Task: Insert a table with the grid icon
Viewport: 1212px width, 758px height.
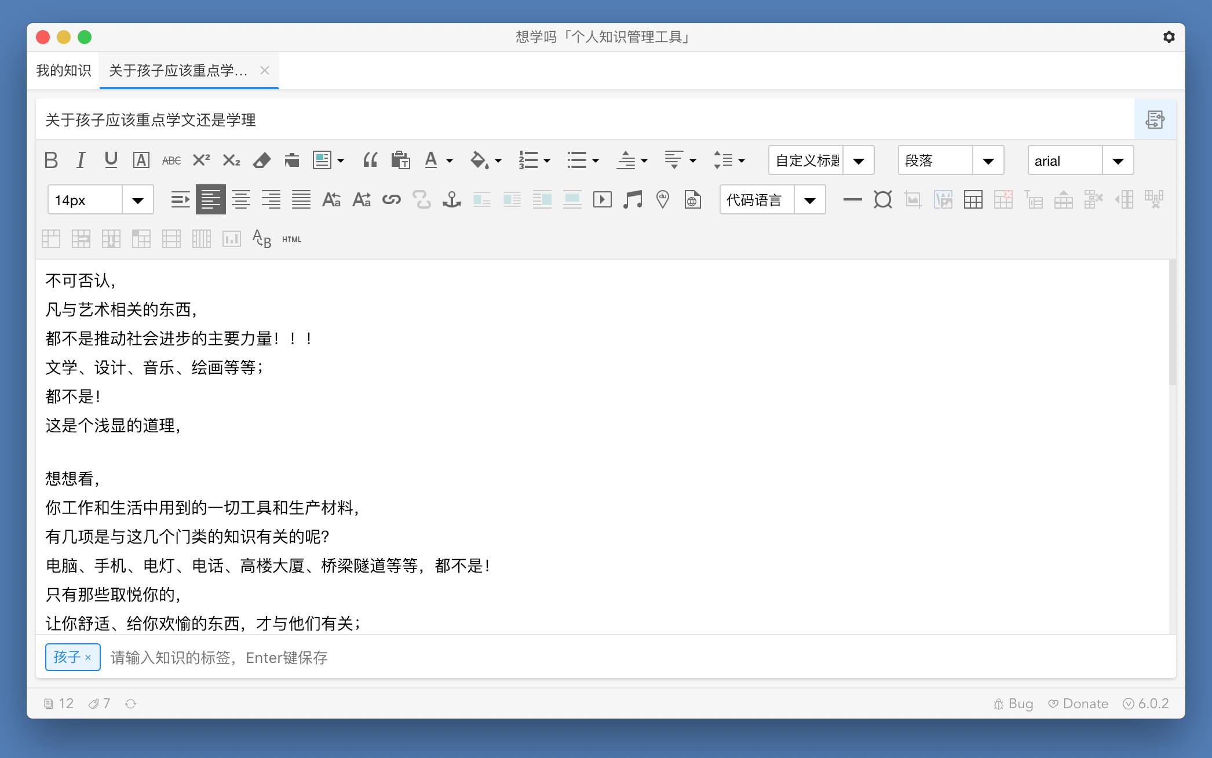Action: point(973,200)
